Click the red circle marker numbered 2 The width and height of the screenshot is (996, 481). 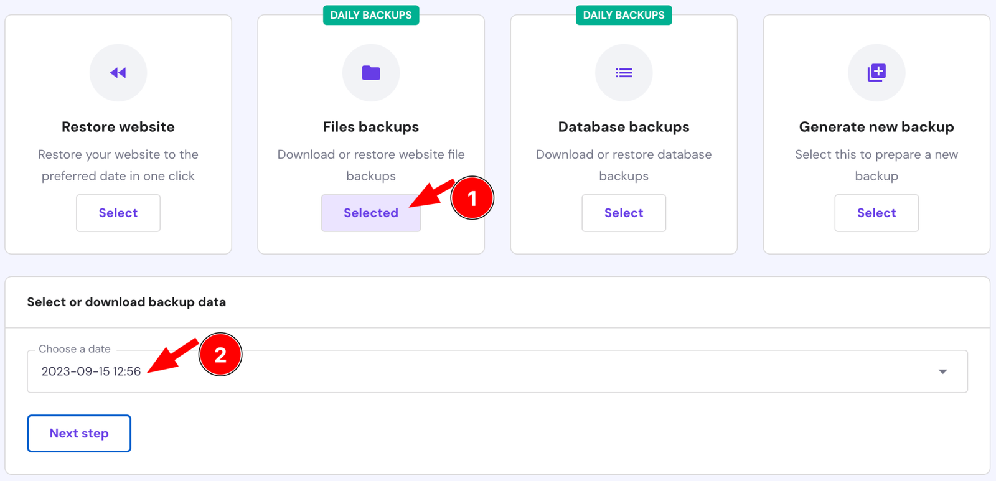(220, 355)
